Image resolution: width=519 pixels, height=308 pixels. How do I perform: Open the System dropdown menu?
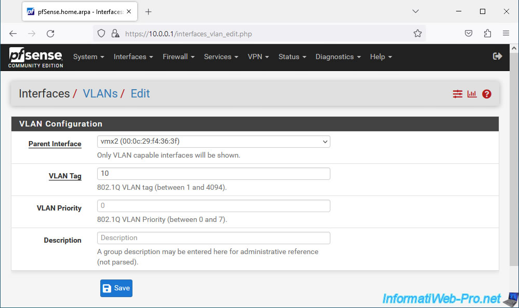88,57
